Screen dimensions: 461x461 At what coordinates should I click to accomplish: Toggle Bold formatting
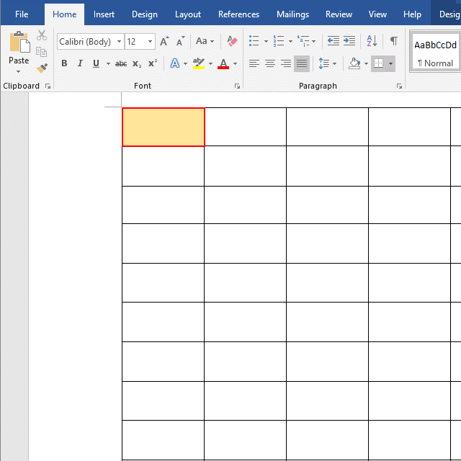click(x=64, y=63)
